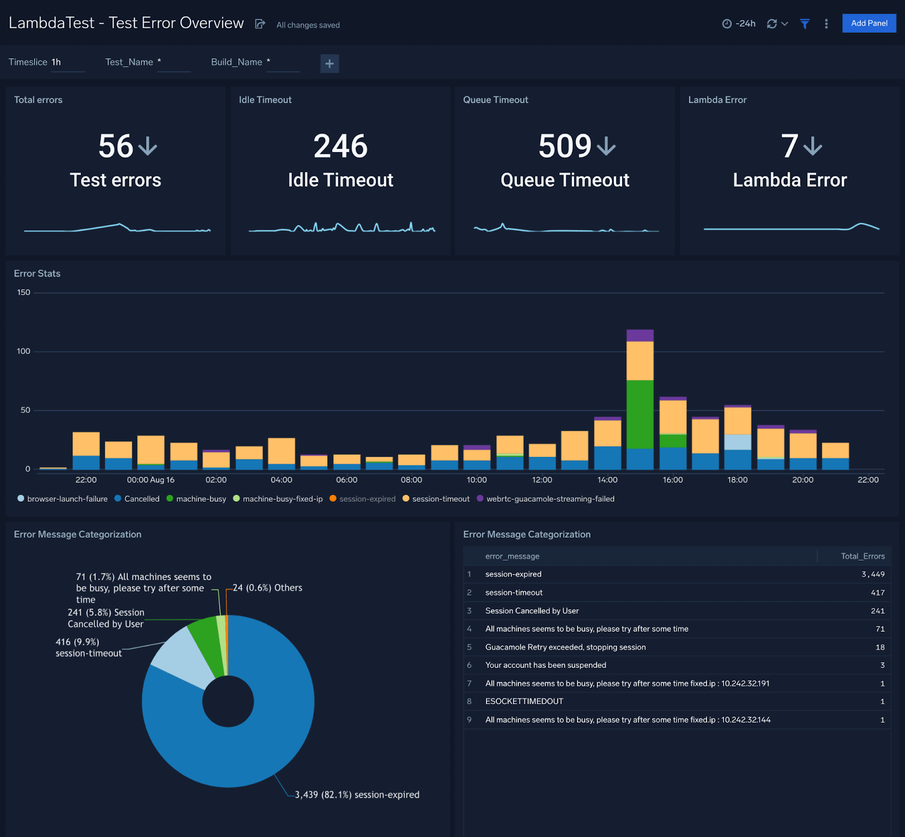Screen dimensions: 905x837
Task: Click the Add Panel button
Action: coord(869,23)
